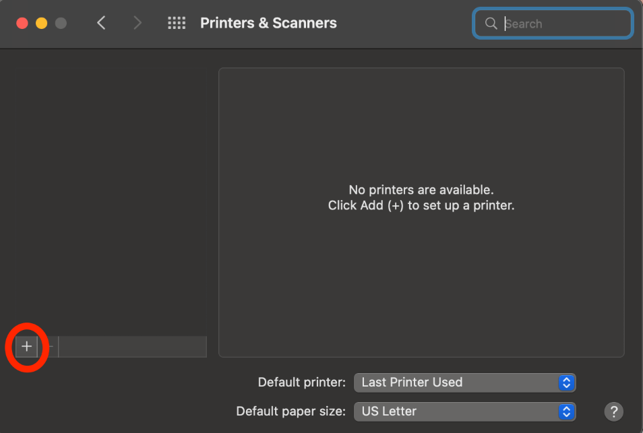
Task: Click the Remove (−) printer button
Action: 49,346
